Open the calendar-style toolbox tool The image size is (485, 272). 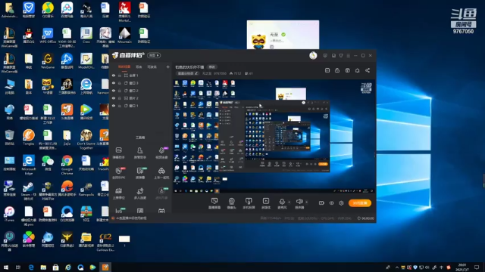click(x=119, y=193)
